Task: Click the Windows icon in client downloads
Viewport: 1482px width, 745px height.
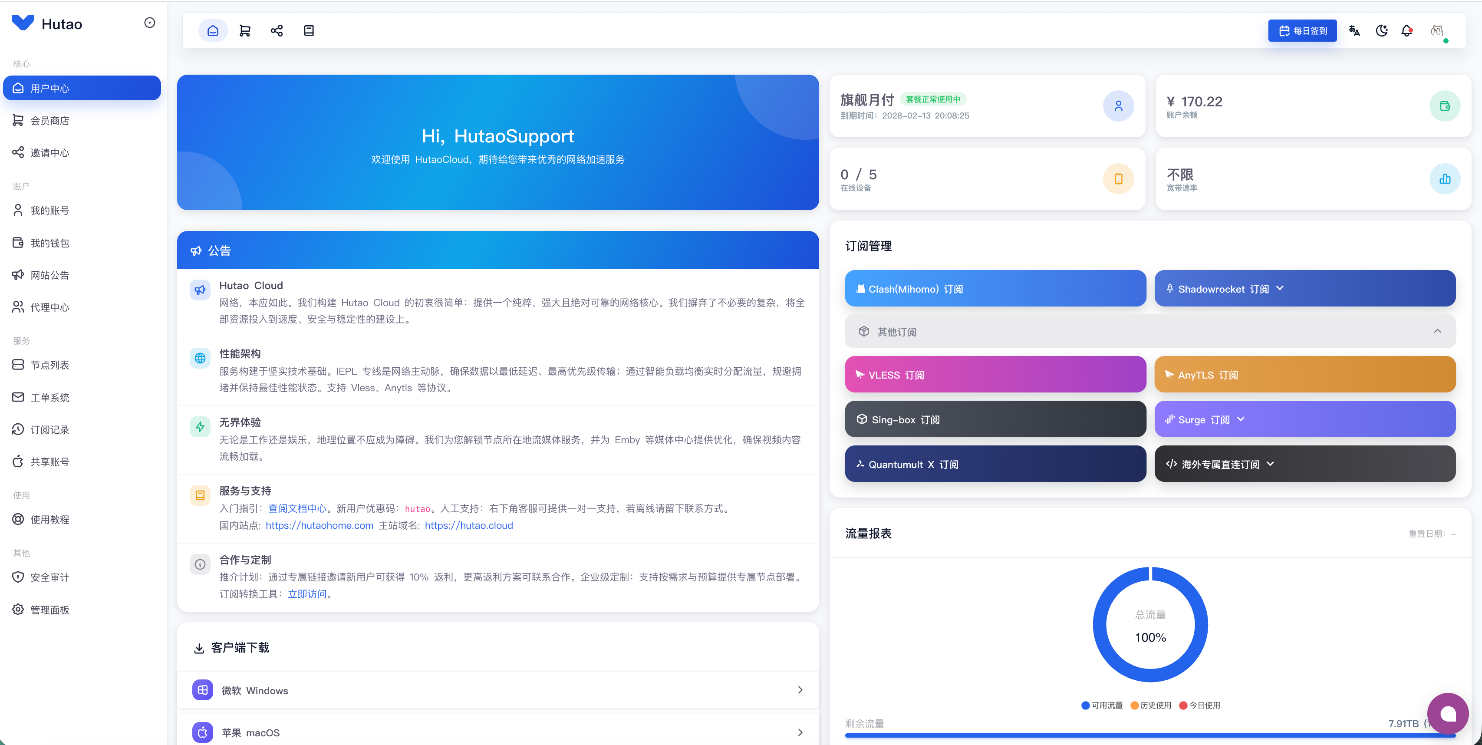Action: pyautogui.click(x=203, y=690)
